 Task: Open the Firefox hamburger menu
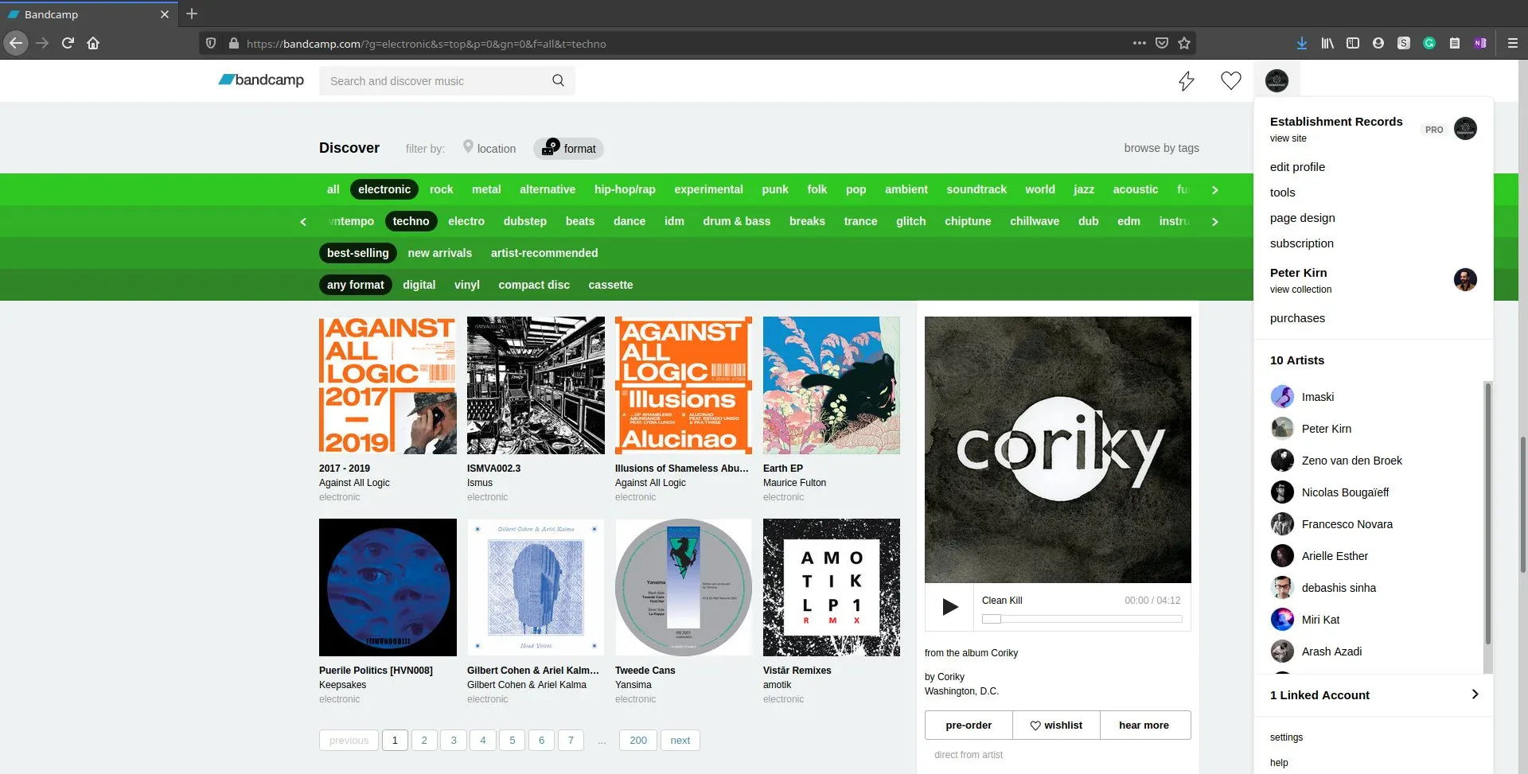[x=1513, y=43]
